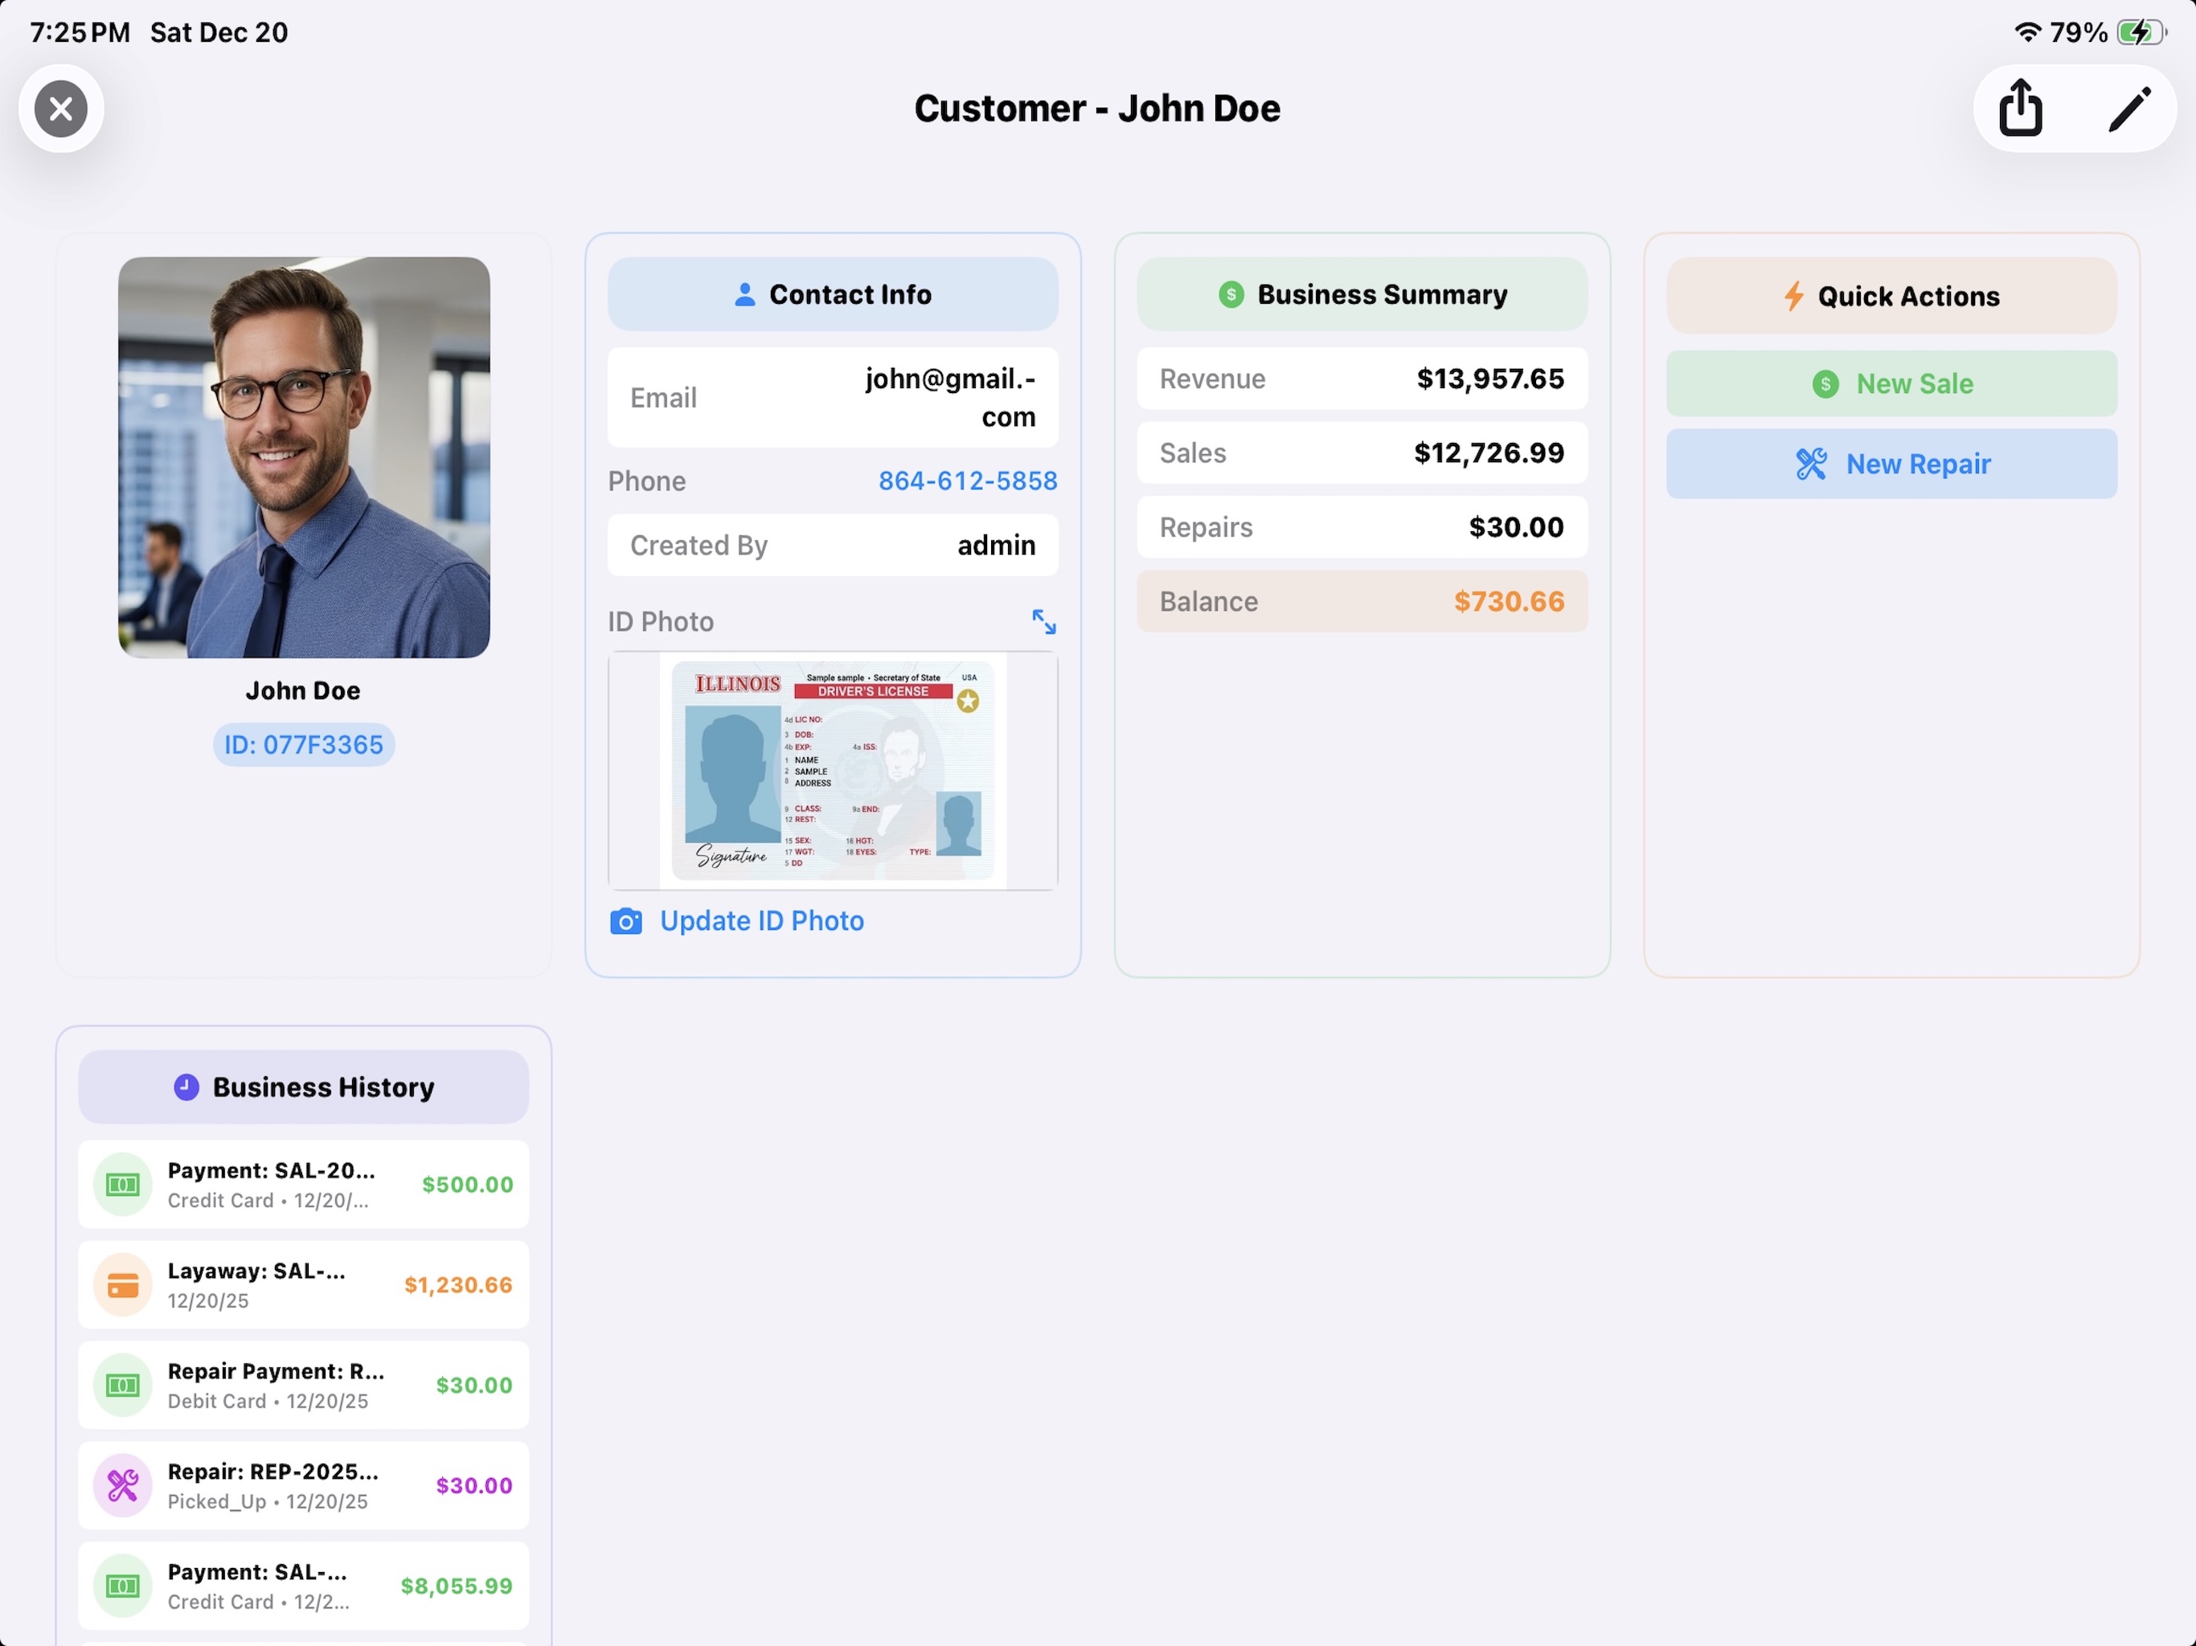The height and width of the screenshot is (1646, 2196).
Task: Tap the wrench icon on the Repair REP-2025 entry
Action: pos(122,1485)
